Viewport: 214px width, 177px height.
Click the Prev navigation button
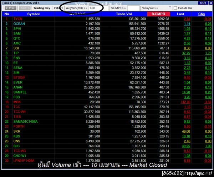(10, 8)
